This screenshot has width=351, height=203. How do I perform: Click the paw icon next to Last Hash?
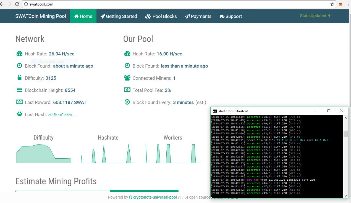coord(19,114)
